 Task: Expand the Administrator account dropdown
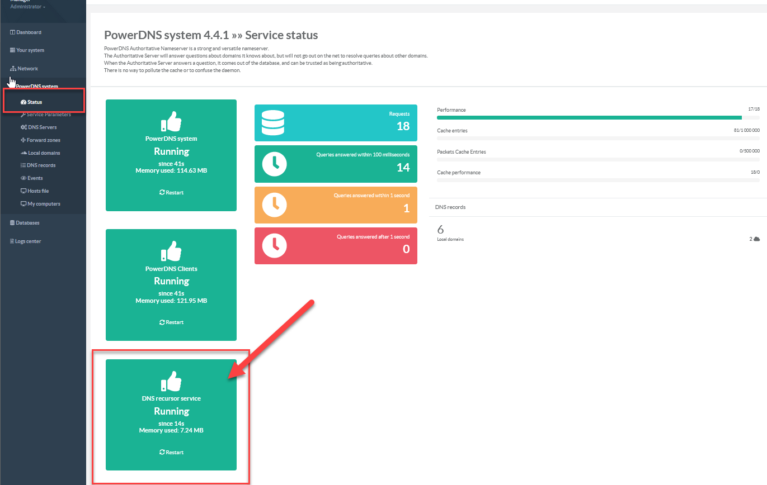(27, 7)
